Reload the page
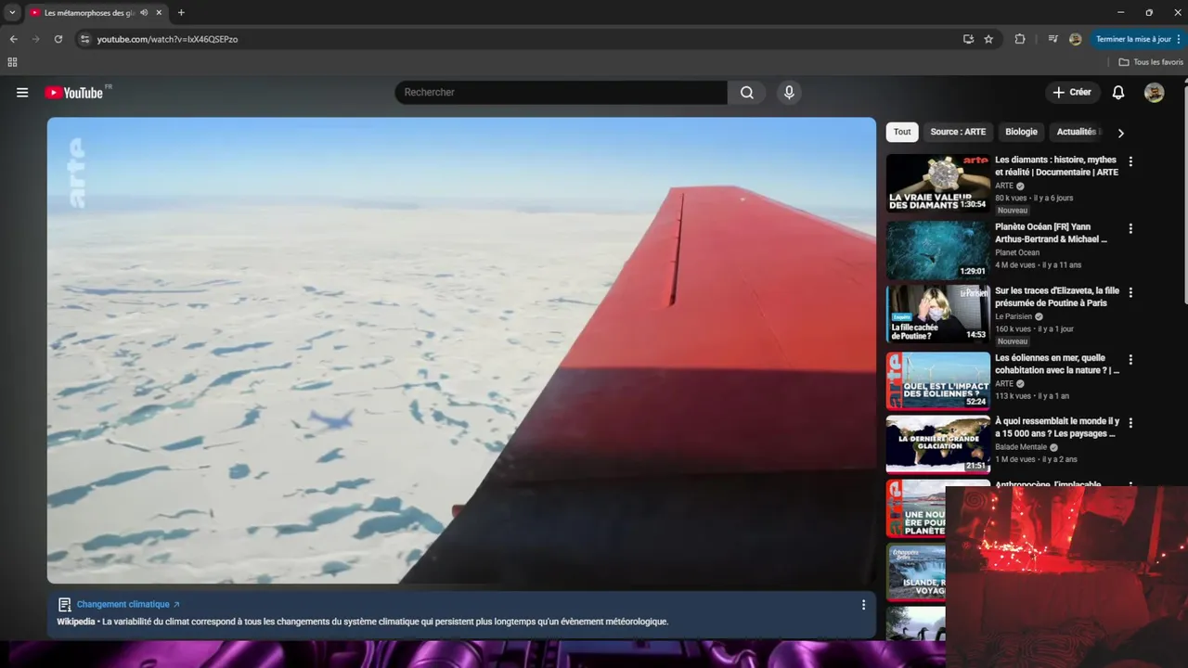Image resolution: width=1188 pixels, height=668 pixels. pos(58,39)
